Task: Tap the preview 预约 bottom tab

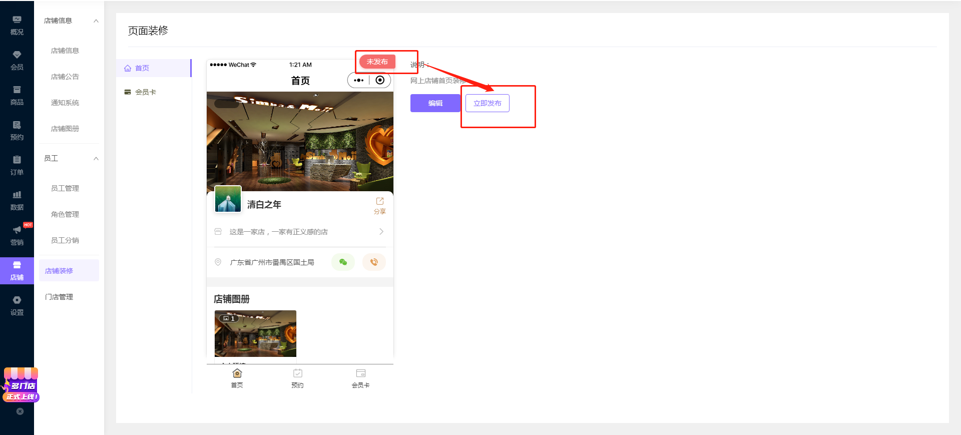Action: tap(298, 378)
